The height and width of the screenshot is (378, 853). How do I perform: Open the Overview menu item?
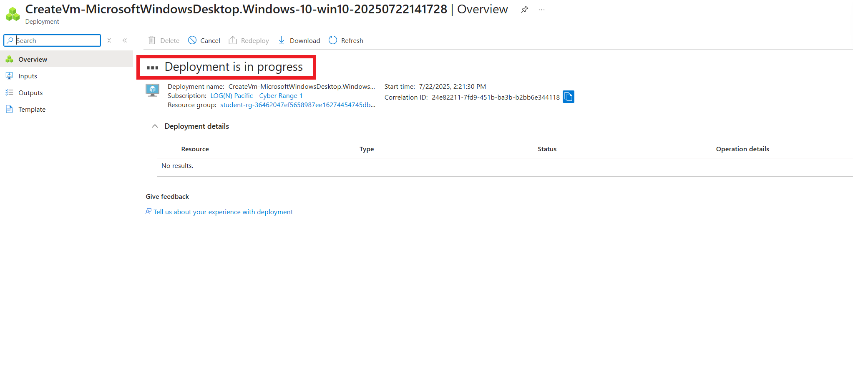[x=67, y=59]
